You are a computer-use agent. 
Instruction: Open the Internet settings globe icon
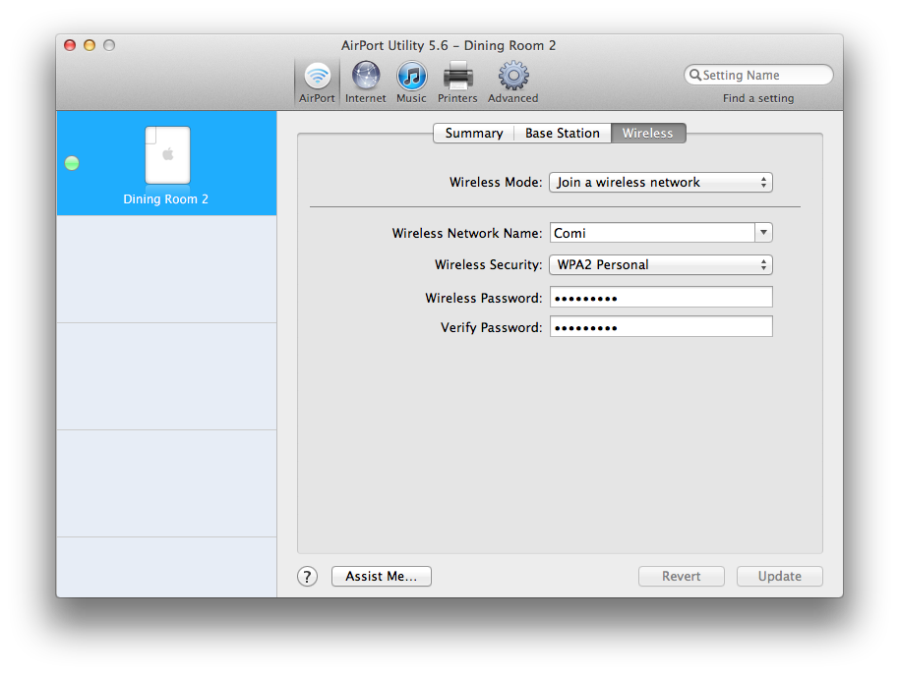(x=366, y=76)
